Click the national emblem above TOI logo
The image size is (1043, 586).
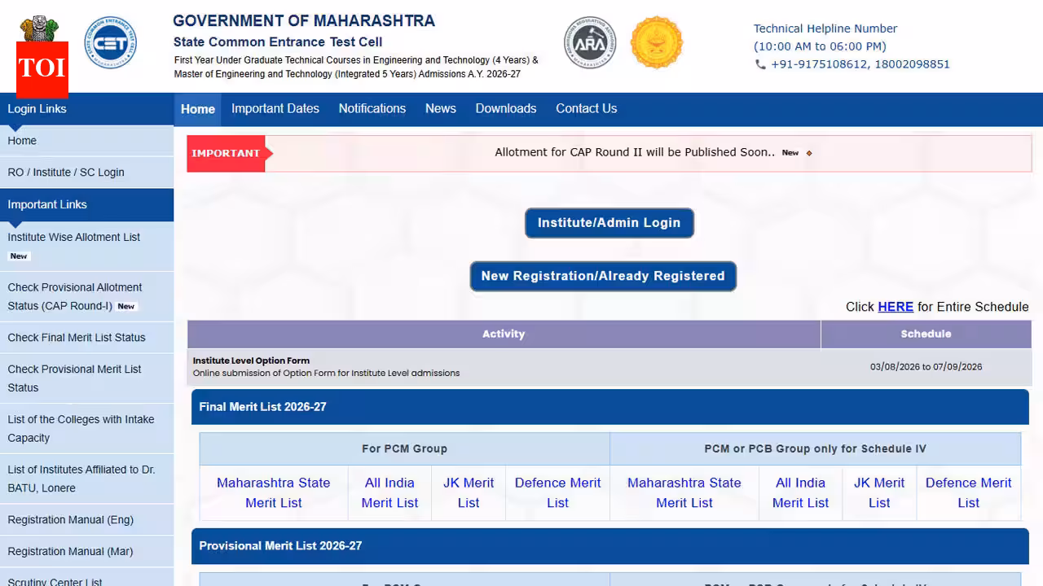39,28
